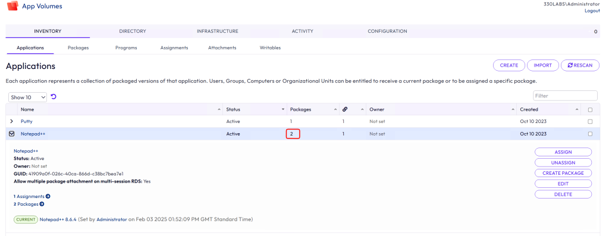Open the Show 10 page size dropdown
The height and width of the screenshot is (236, 609).
pos(27,97)
